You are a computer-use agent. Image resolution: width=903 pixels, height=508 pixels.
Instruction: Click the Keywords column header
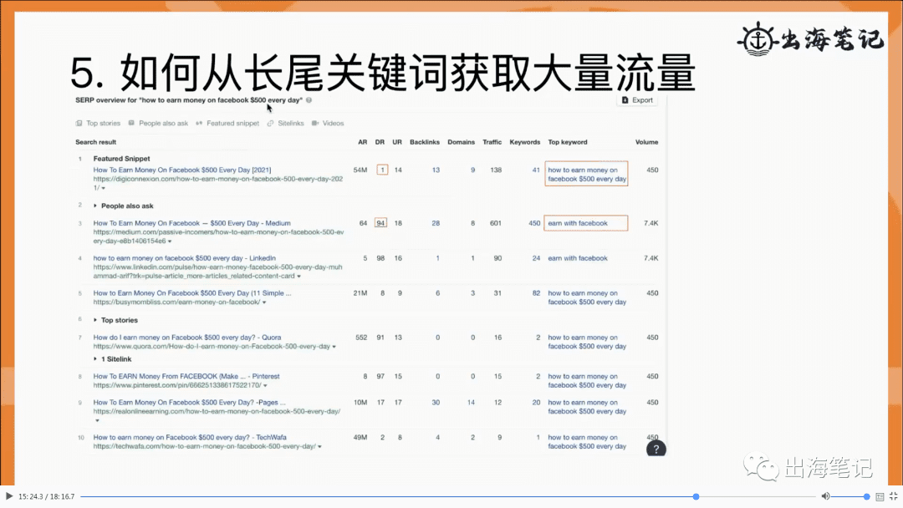(x=524, y=142)
